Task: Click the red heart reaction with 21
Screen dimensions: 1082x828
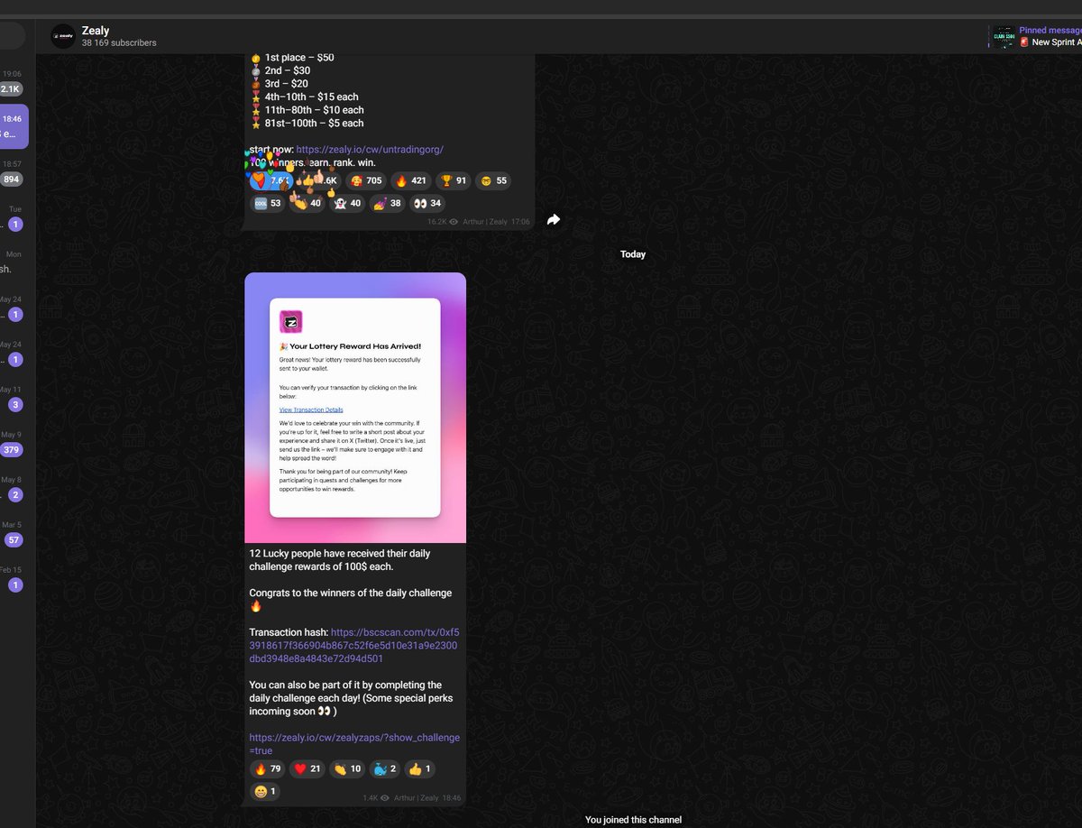Action: click(x=307, y=768)
